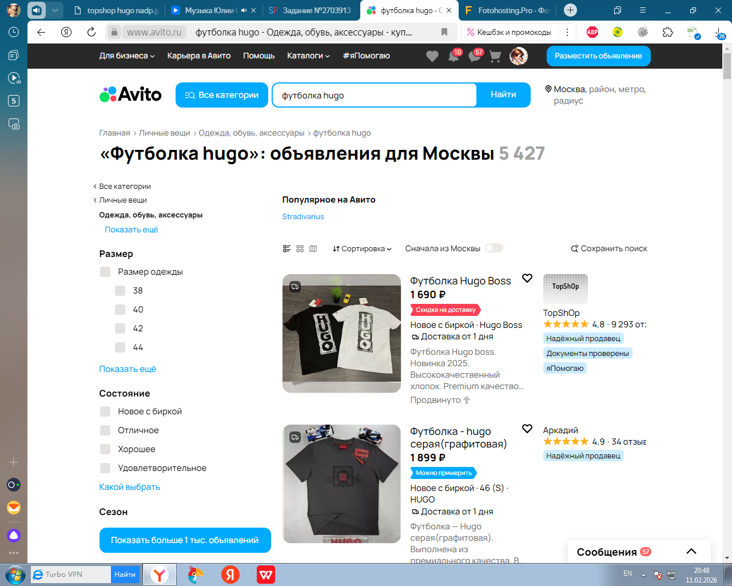
Task: Check Отличное condition filter
Action: [x=105, y=430]
